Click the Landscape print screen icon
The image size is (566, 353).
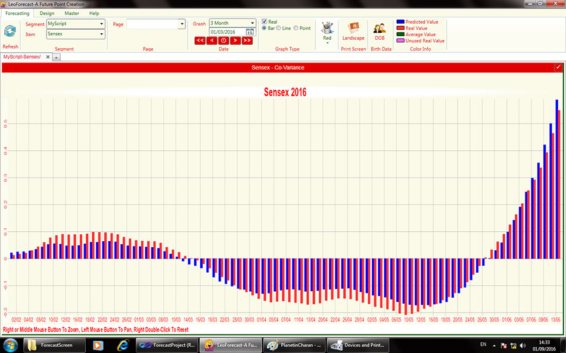(x=353, y=28)
